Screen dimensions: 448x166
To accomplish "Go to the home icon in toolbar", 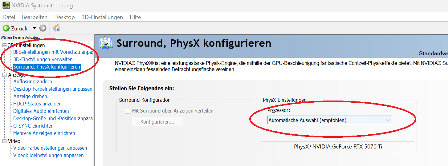I will coord(57,28).
